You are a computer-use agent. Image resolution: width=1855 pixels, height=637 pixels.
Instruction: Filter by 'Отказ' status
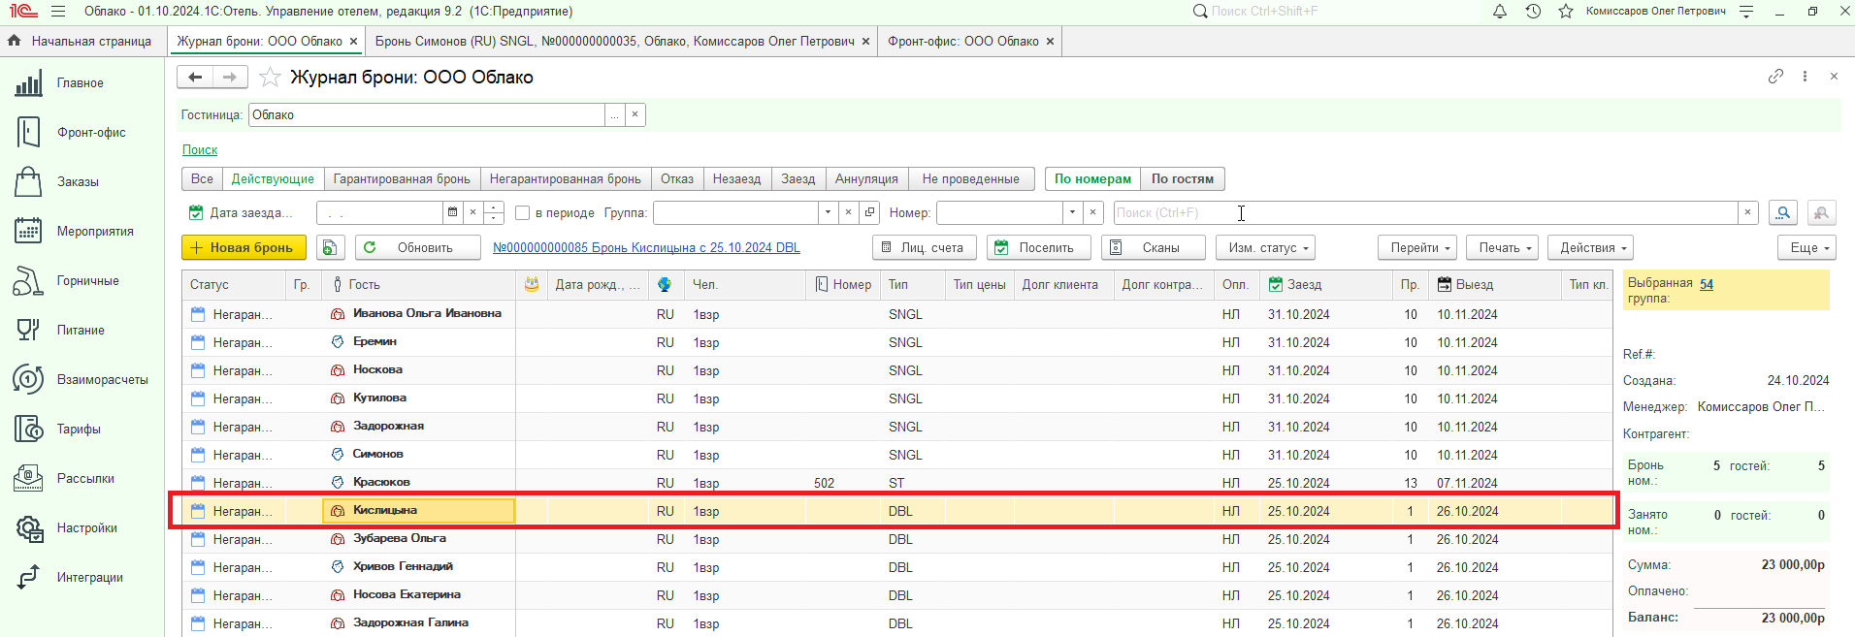677,179
